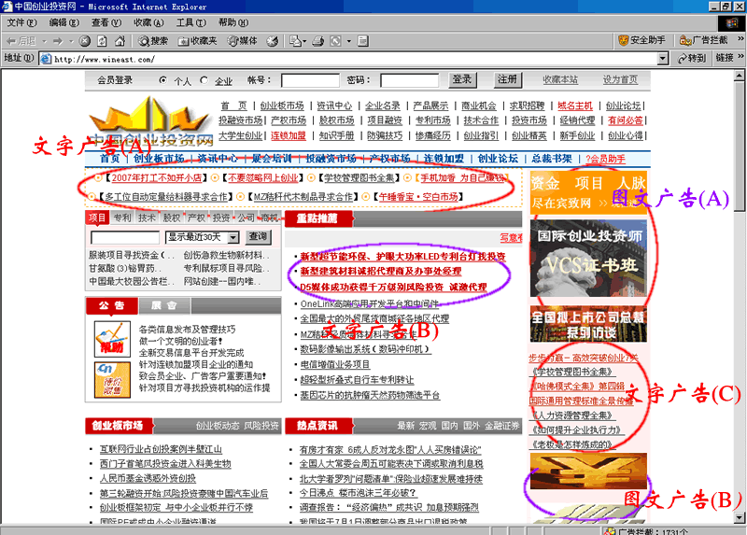Click the page icon in the address bar
The height and width of the screenshot is (535, 747).
pyautogui.click(x=46, y=59)
